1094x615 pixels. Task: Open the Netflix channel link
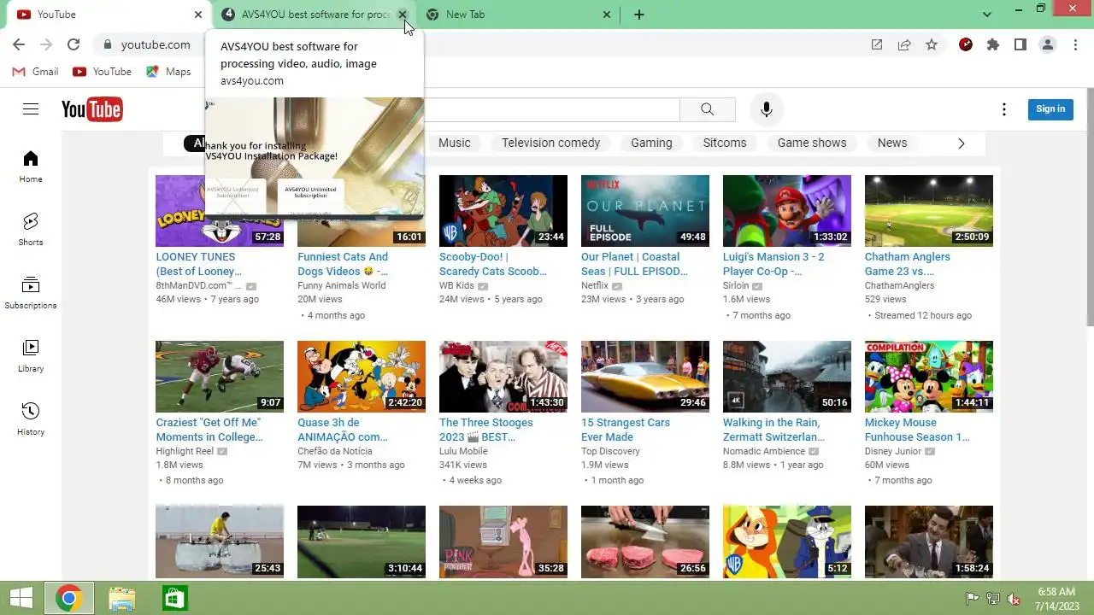[595, 285]
